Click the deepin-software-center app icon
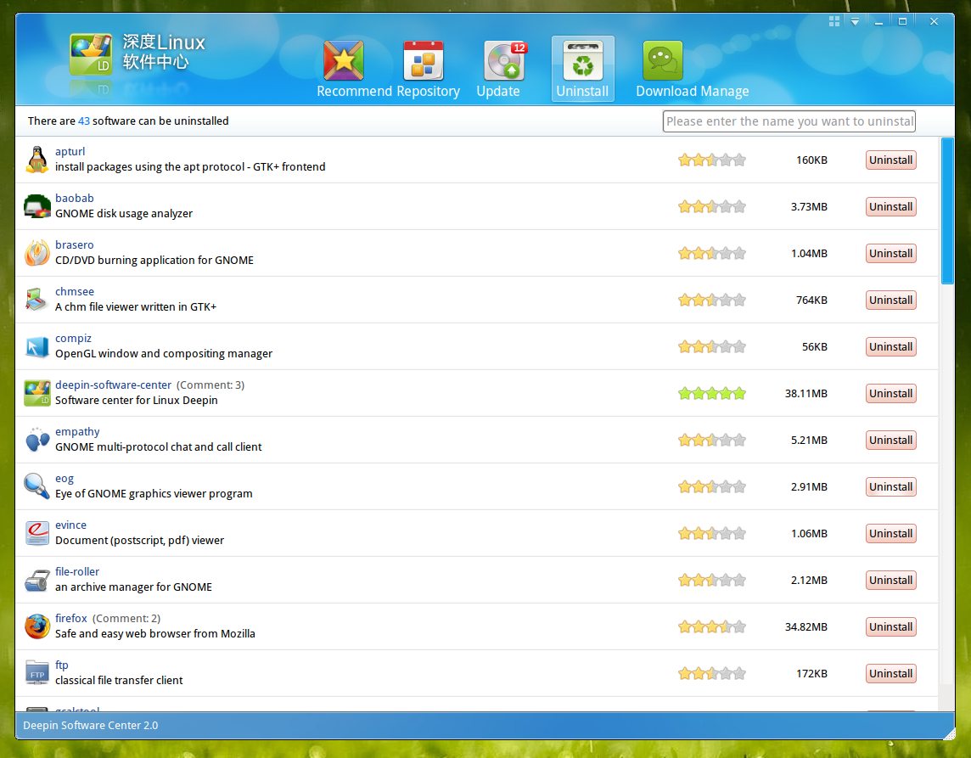This screenshot has width=971, height=758. pyautogui.click(x=37, y=393)
